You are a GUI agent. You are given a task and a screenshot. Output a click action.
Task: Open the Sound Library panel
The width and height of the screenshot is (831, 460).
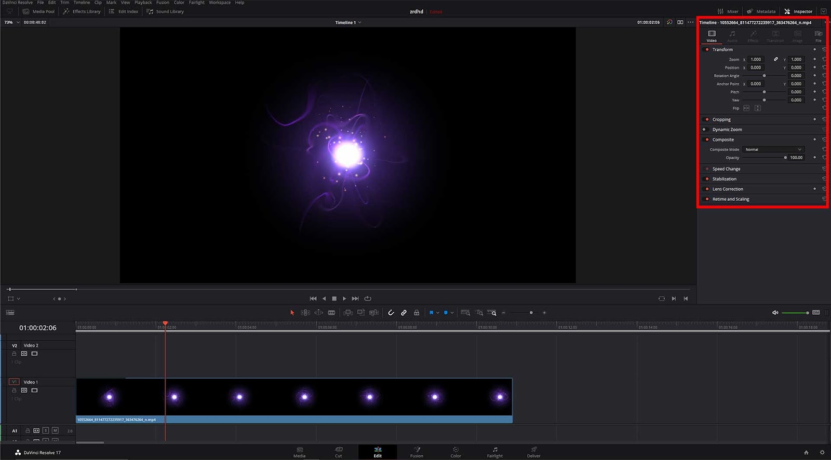tap(165, 11)
